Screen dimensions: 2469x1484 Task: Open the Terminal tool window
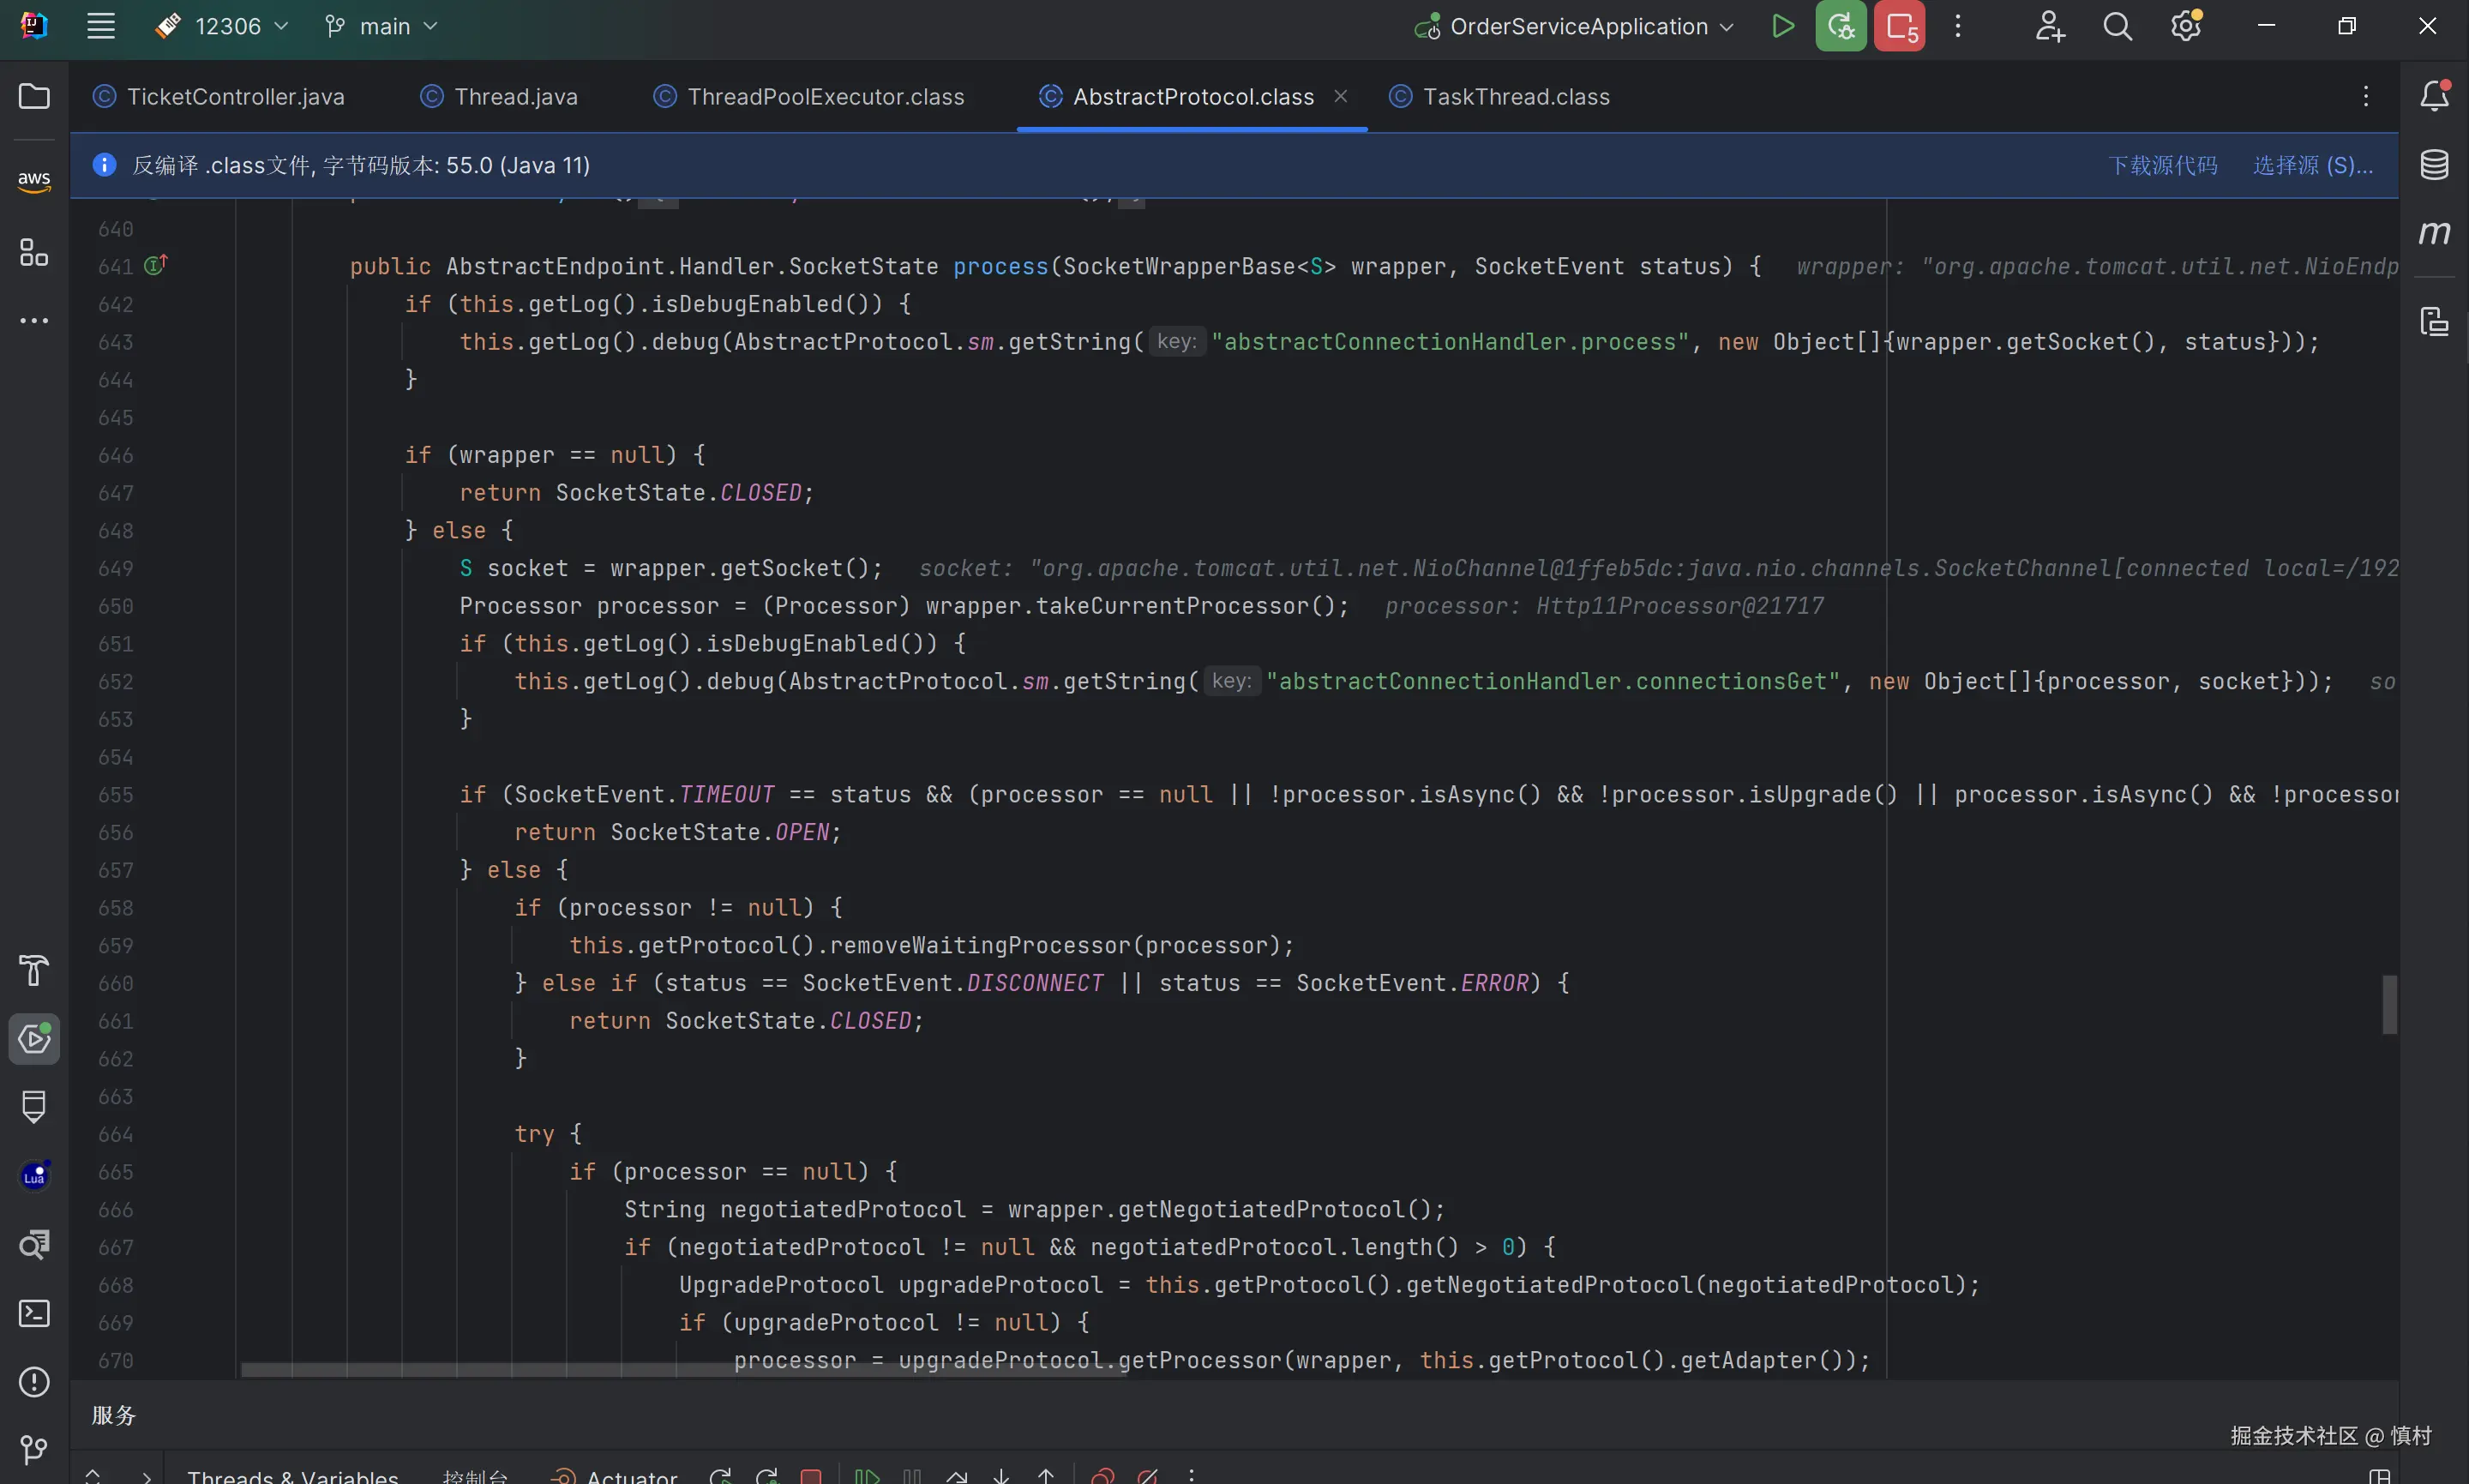(x=34, y=1313)
